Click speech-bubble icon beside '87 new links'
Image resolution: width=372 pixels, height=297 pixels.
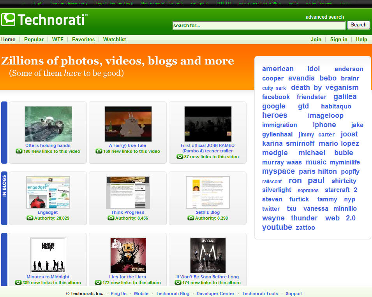(180, 157)
